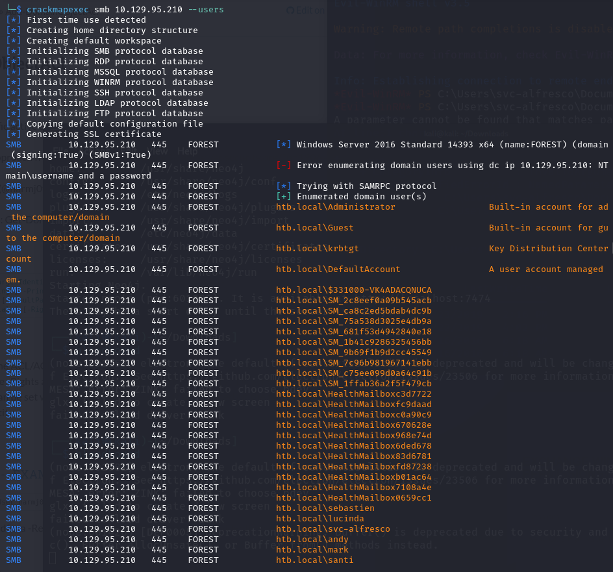Select htb.local\HealthMailbox83d6781 entry
Viewport: 613px width, 572px height.
(353, 456)
